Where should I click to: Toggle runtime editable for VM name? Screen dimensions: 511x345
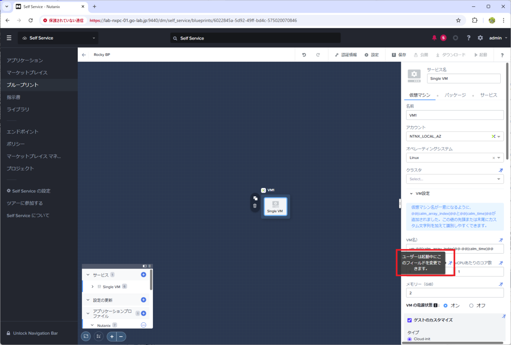coord(501,240)
